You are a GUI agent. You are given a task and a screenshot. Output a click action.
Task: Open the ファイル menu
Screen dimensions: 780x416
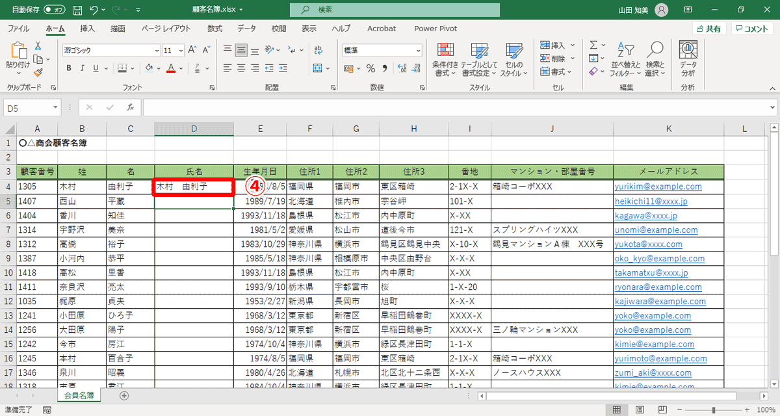point(19,29)
